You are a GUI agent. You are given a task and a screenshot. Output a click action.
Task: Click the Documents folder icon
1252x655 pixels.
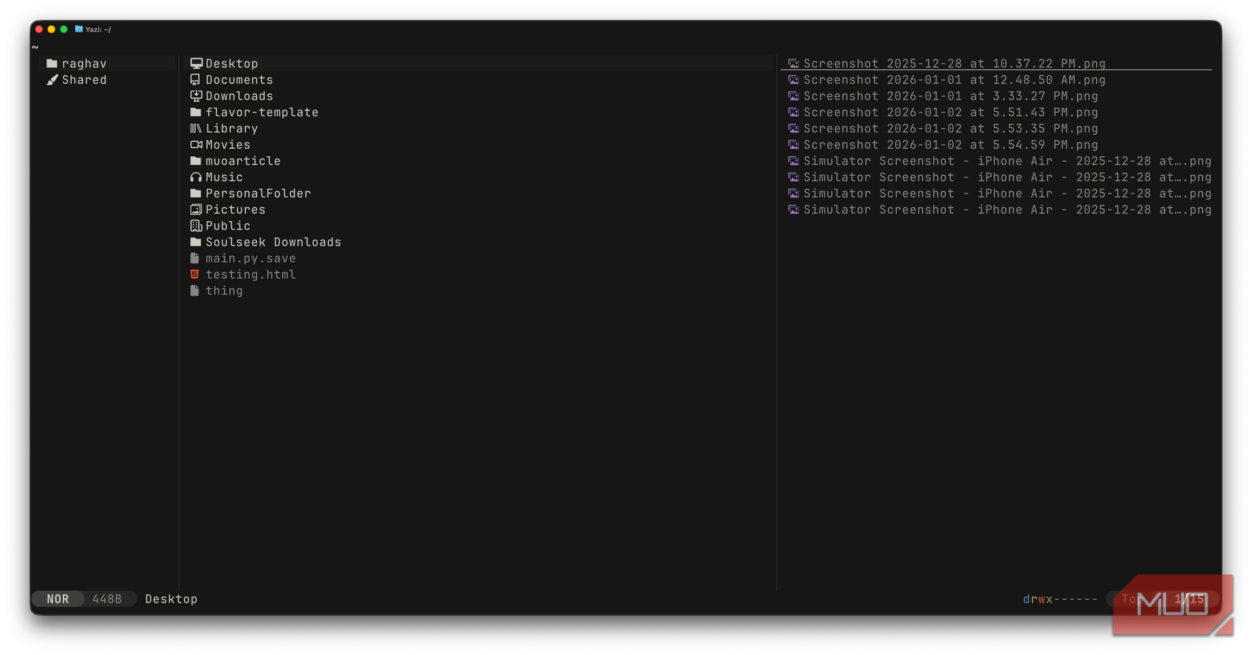195,80
